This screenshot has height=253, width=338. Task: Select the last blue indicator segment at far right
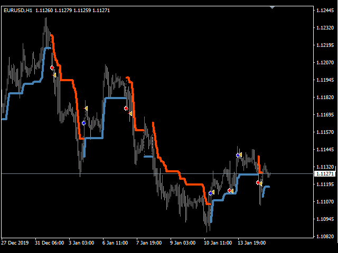tap(266, 187)
